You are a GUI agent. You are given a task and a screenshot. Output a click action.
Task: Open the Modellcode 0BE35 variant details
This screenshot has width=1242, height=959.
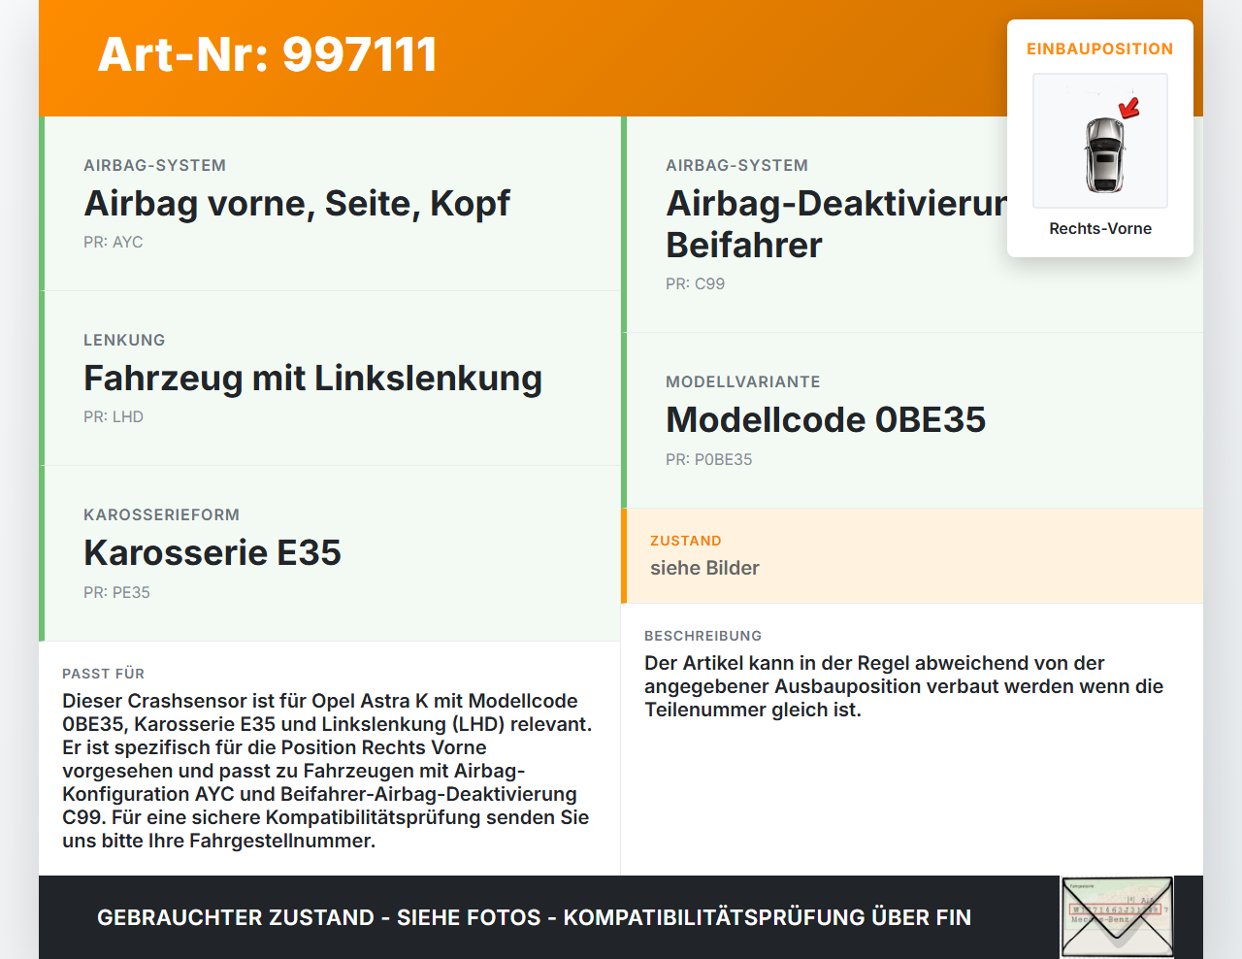(x=826, y=419)
